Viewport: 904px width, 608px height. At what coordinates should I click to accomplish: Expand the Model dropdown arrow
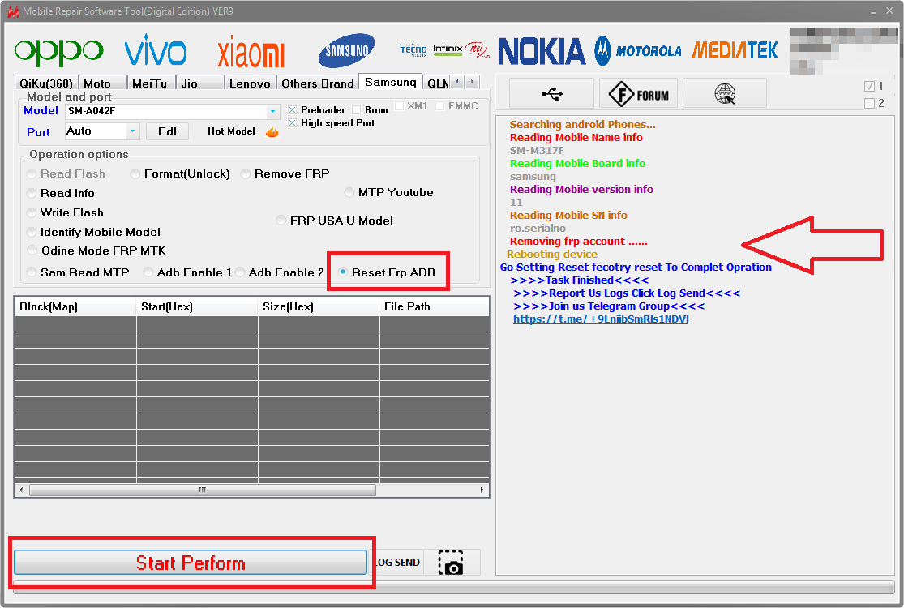pyautogui.click(x=272, y=111)
